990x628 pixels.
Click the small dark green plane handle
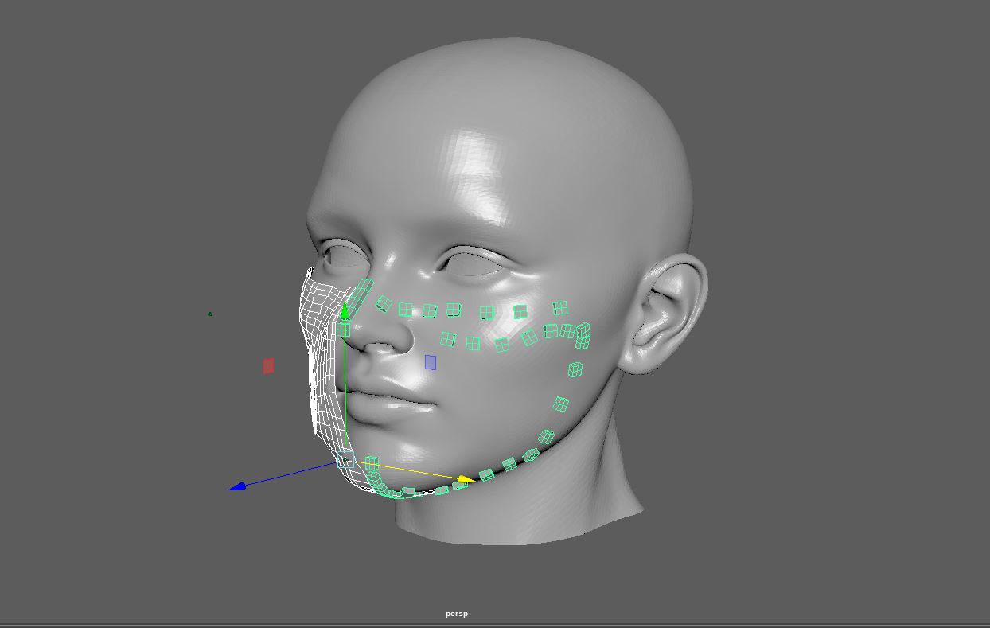click(x=210, y=314)
